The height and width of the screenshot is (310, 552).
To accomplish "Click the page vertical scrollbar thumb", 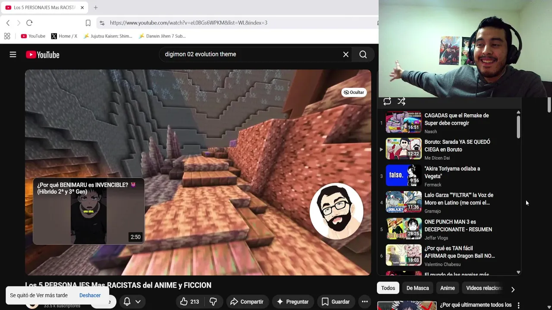I will [x=549, y=105].
